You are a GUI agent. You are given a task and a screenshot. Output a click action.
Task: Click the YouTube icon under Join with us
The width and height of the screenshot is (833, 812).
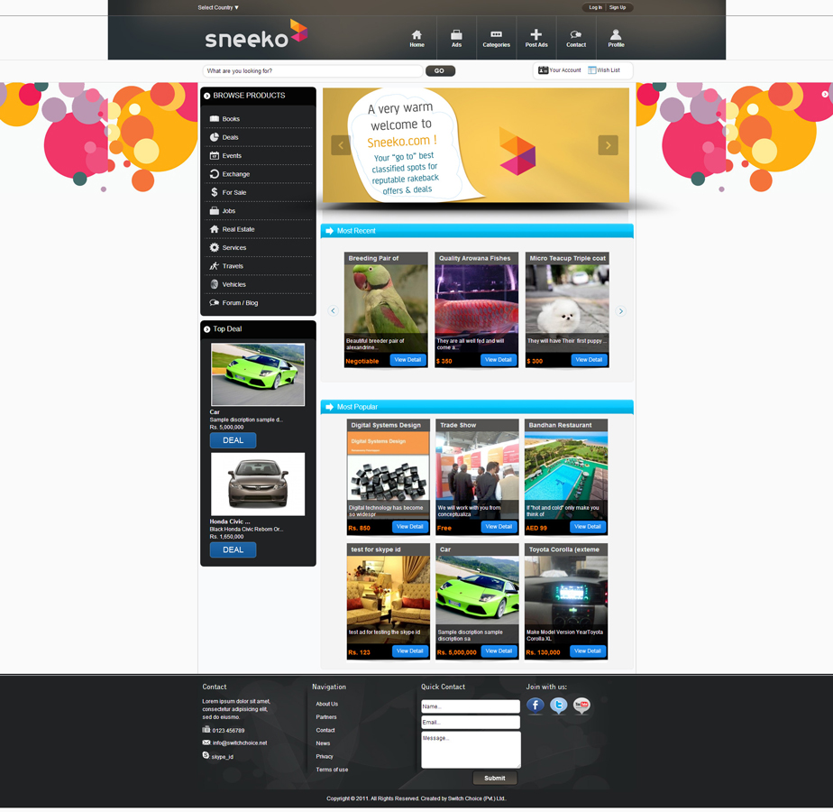click(x=581, y=706)
